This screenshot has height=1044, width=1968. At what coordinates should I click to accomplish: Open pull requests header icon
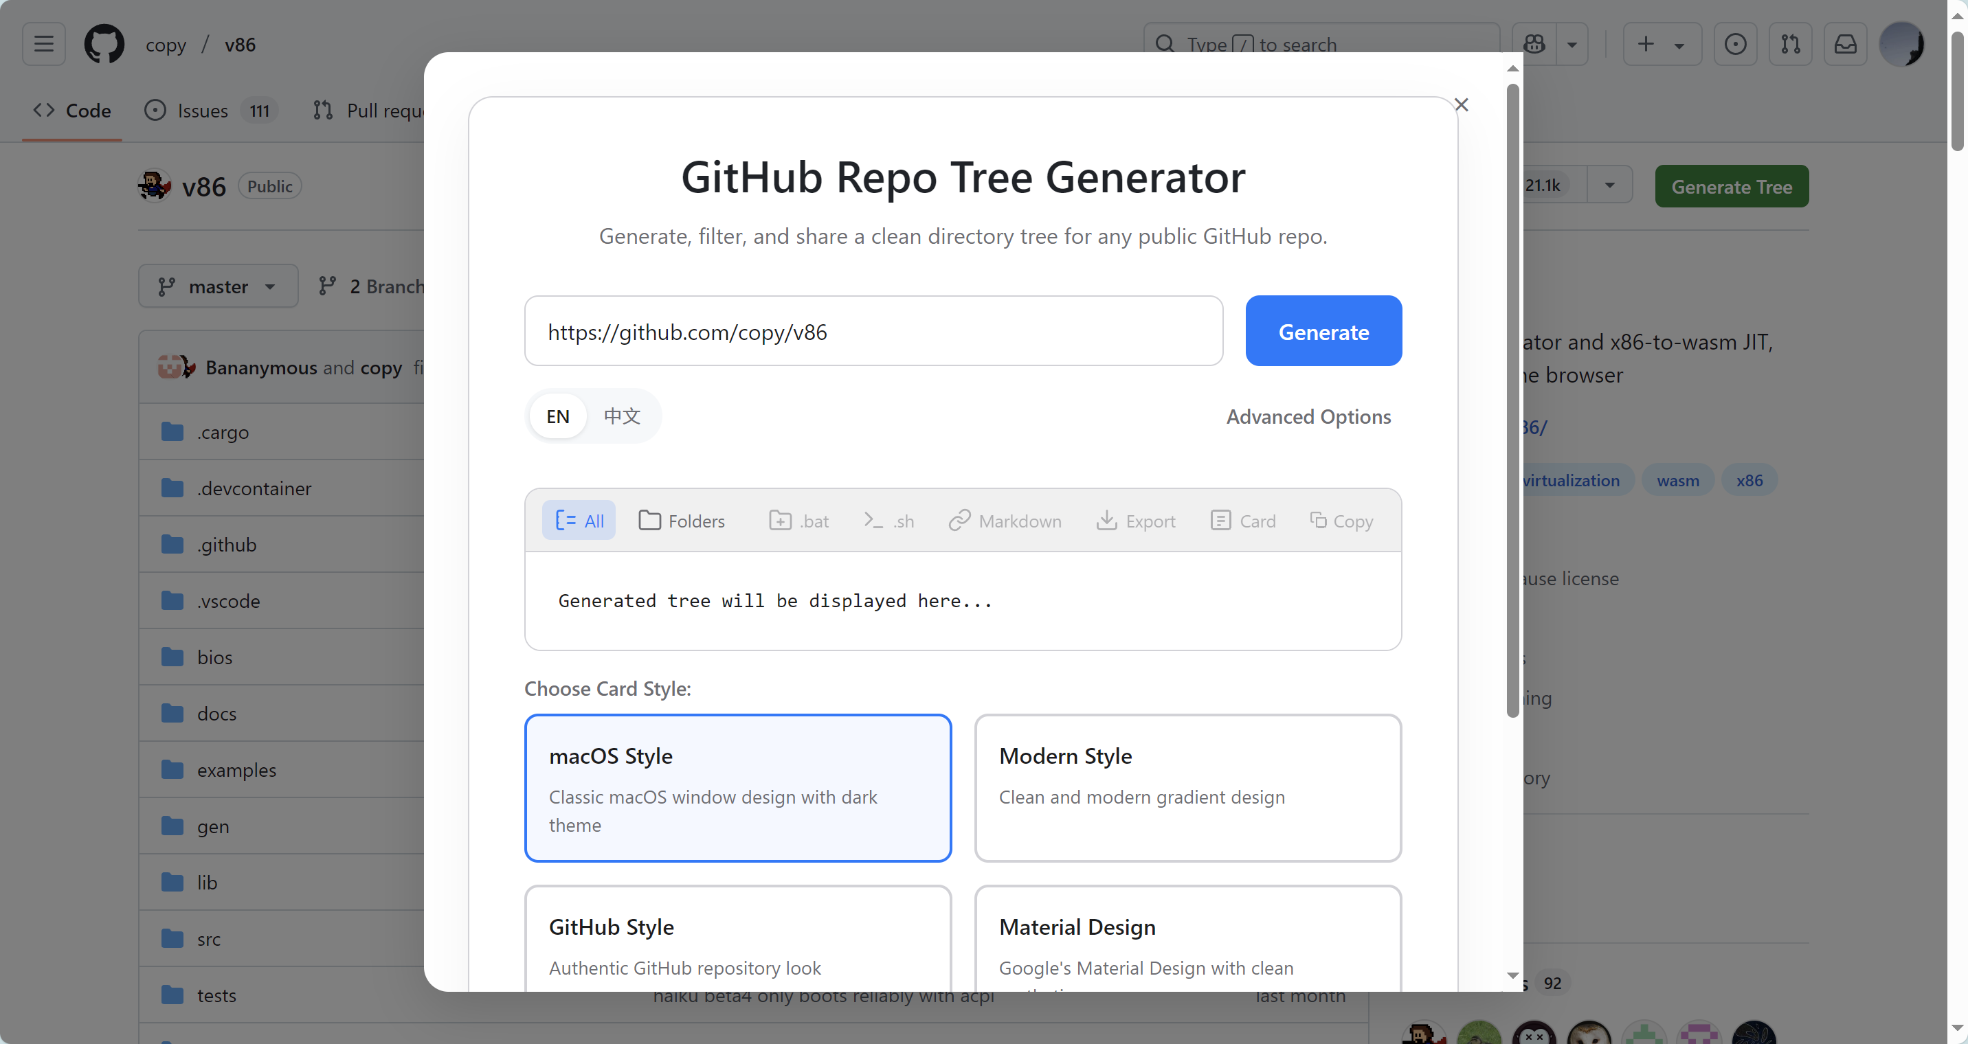pyautogui.click(x=1790, y=44)
